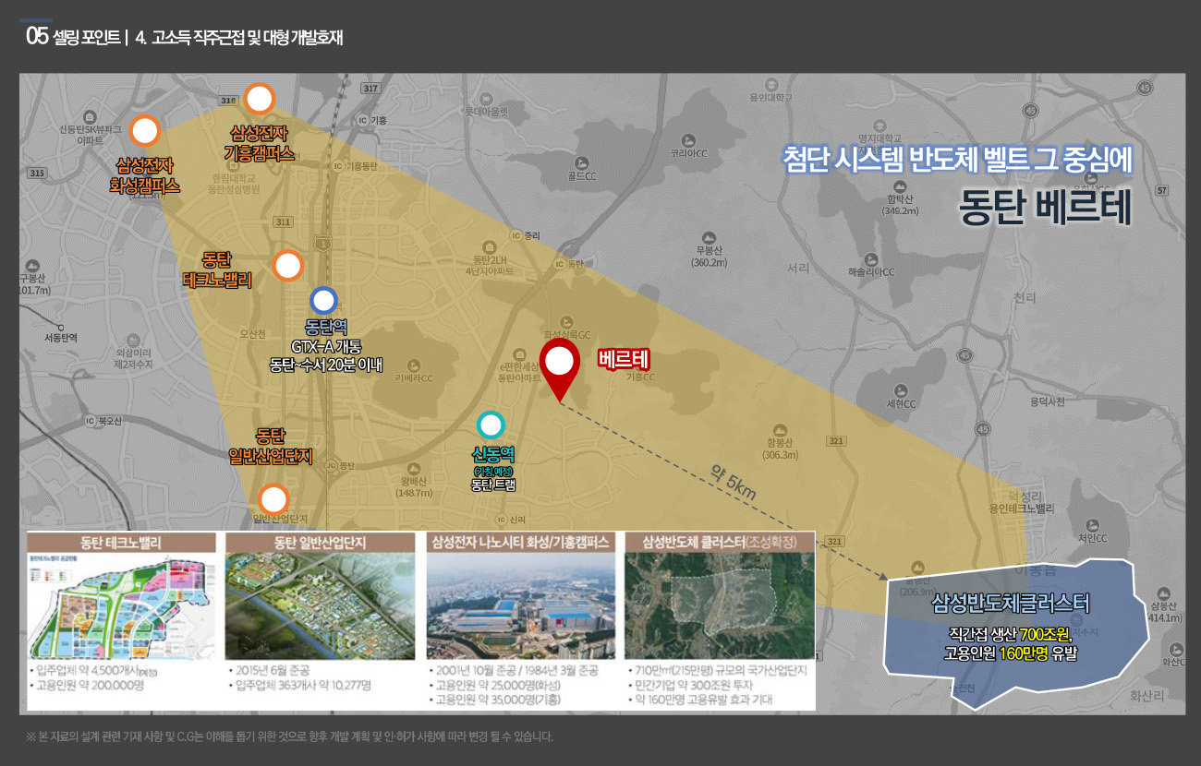
Task: Click the 함박산 mountain icon
Action: (x=900, y=185)
